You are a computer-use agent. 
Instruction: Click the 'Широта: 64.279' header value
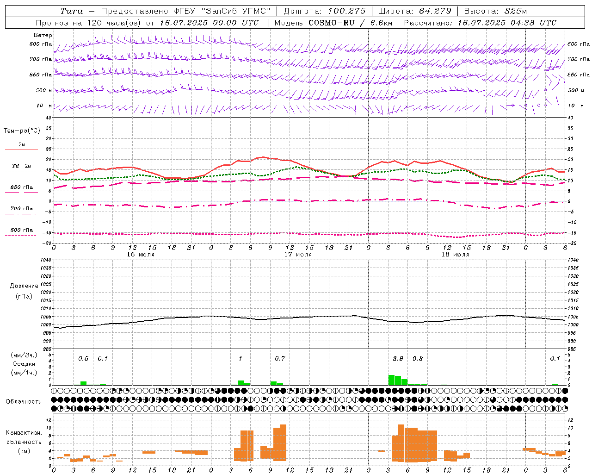(414, 11)
